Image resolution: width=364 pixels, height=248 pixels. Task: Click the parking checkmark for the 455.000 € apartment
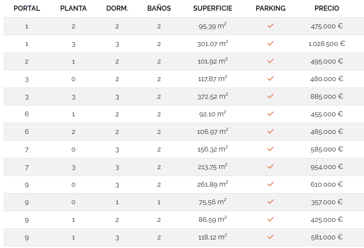[x=270, y=114]
